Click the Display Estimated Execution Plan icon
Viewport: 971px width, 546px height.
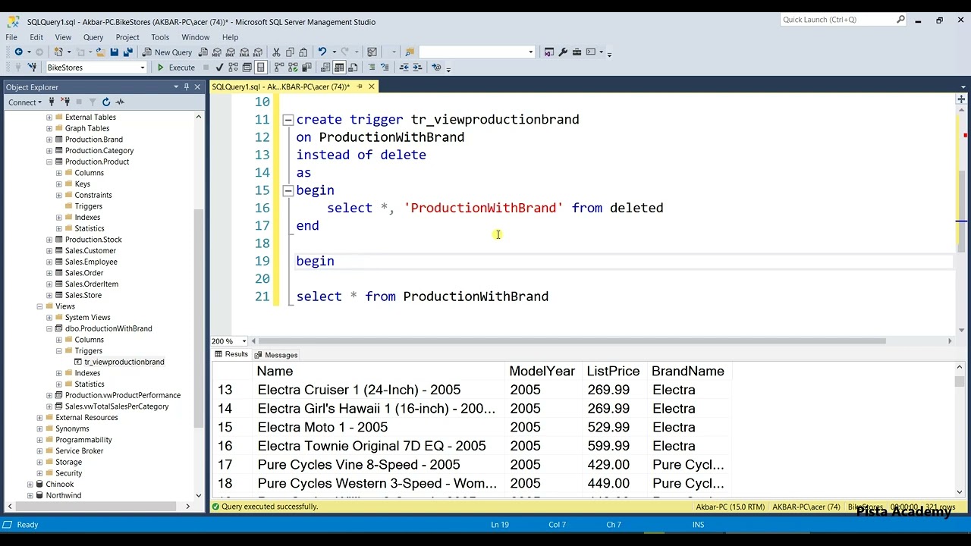point(233,67)
